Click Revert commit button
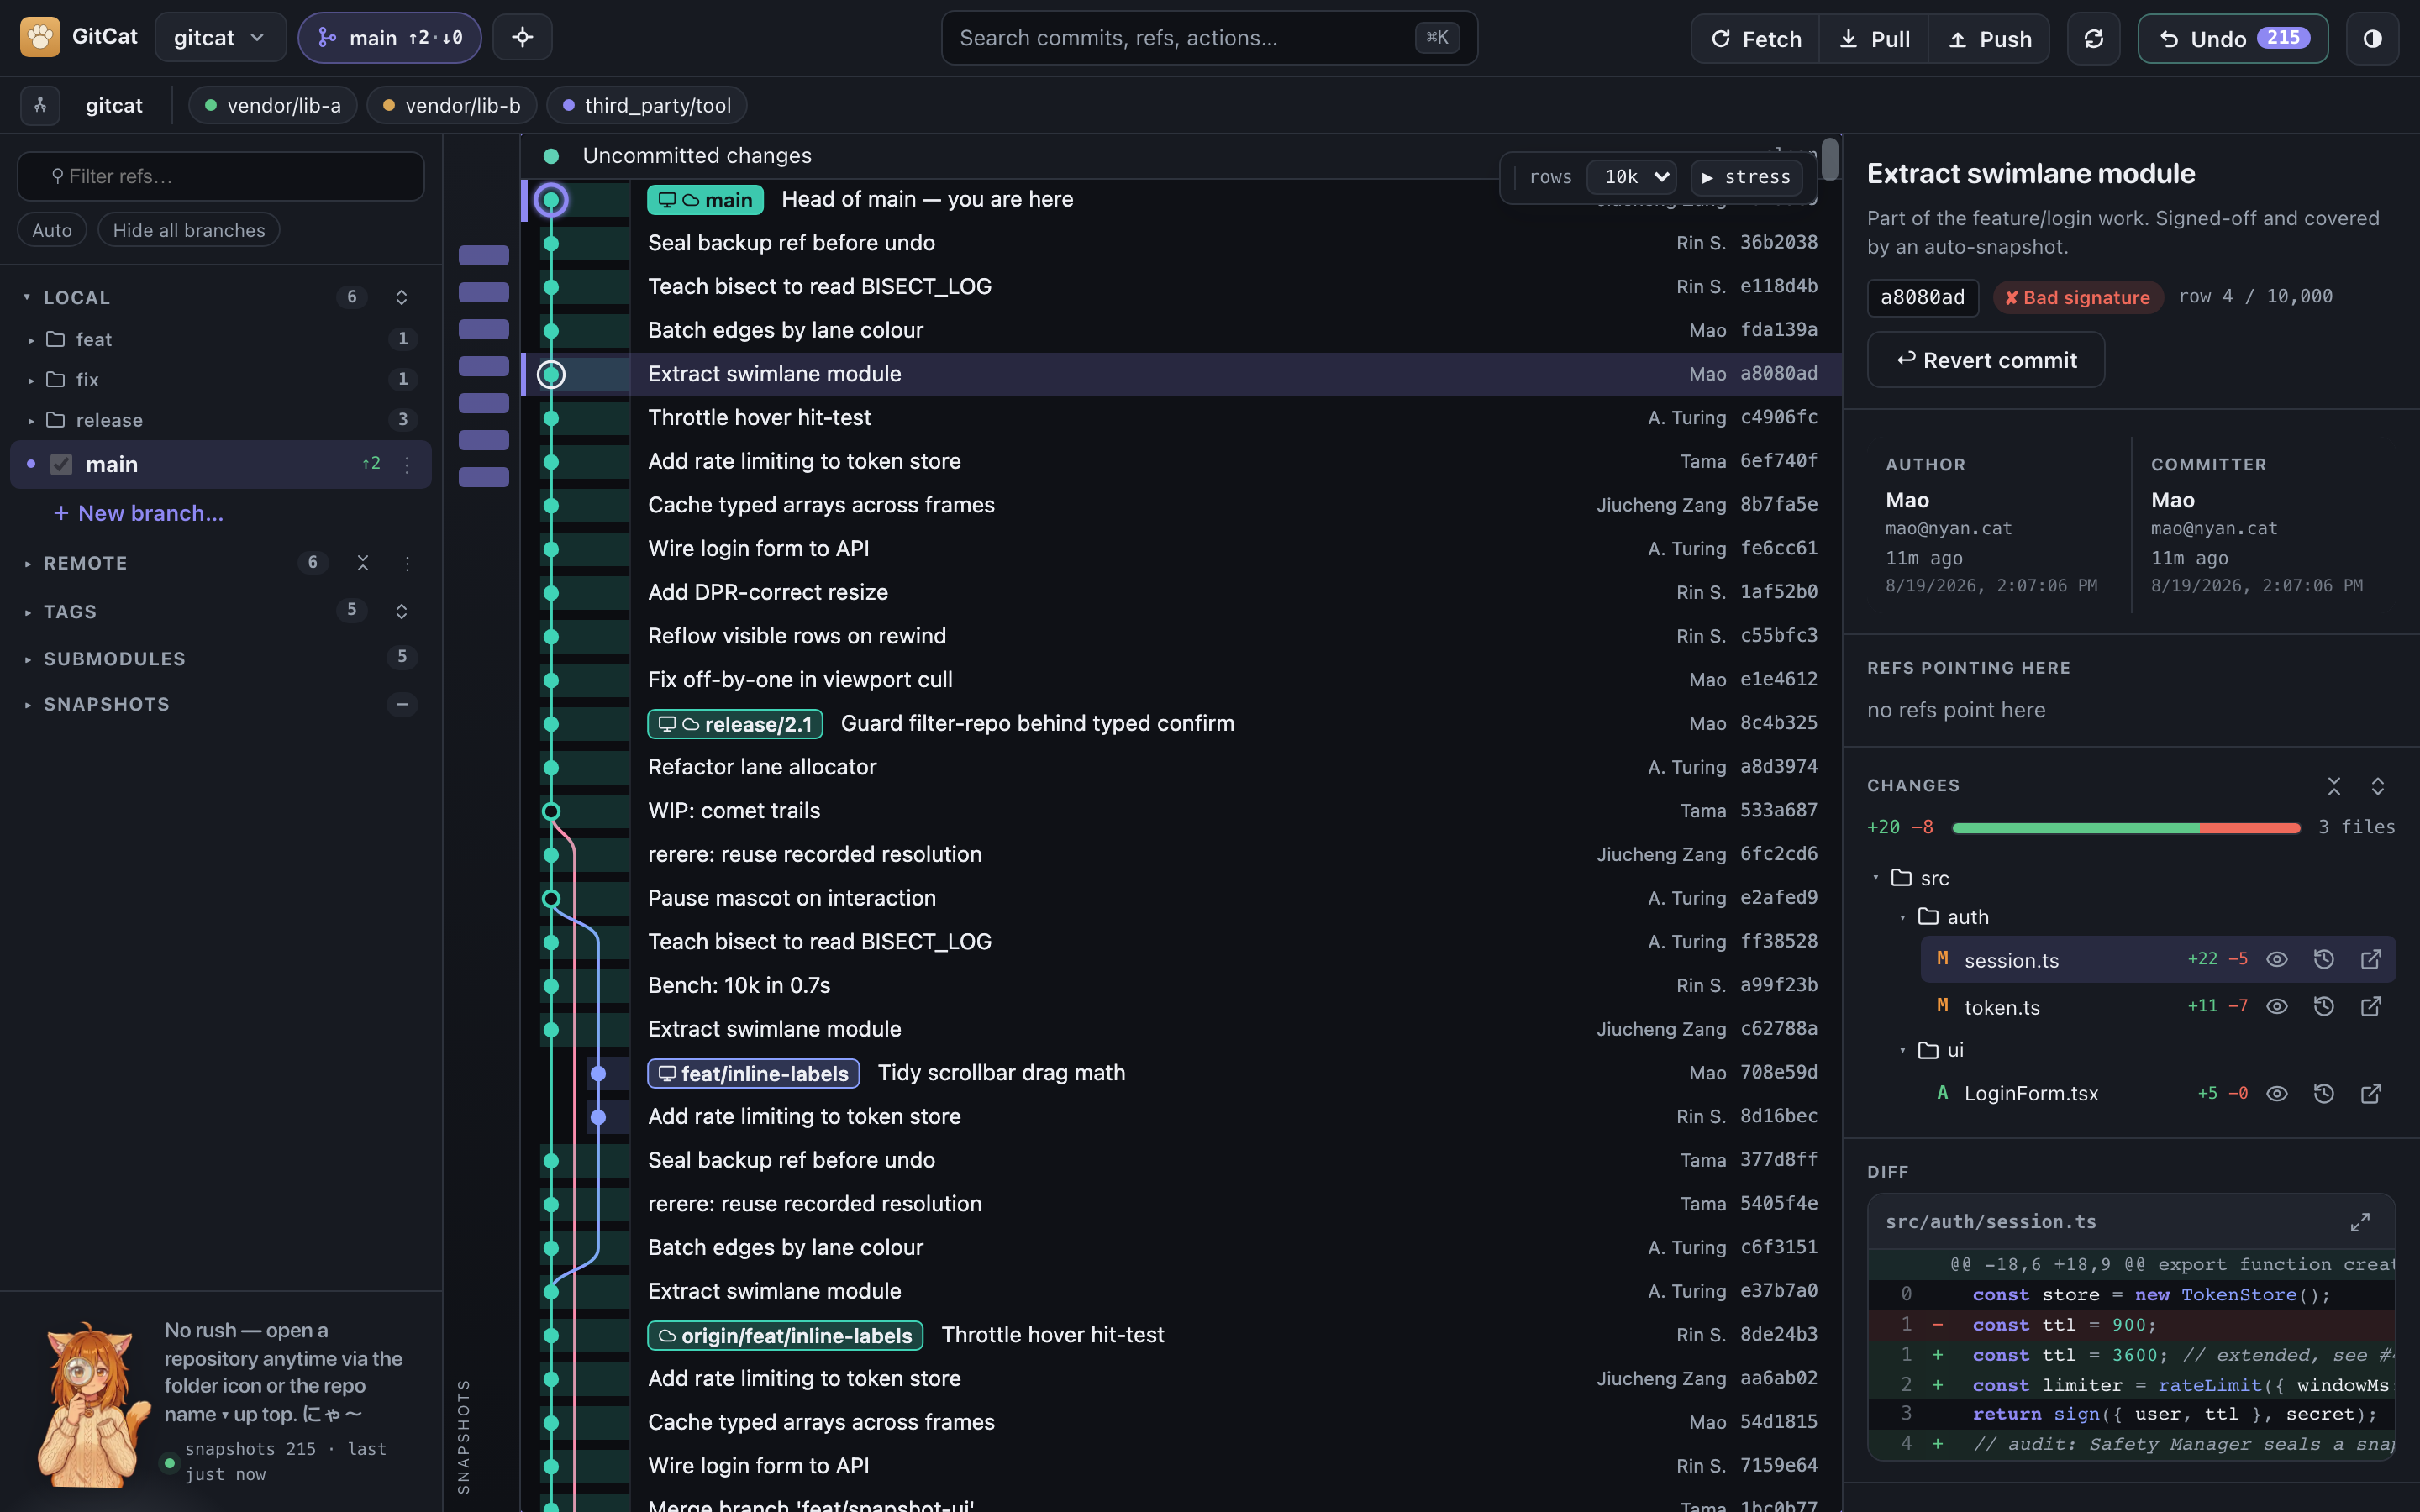This screenshot has height=1512, width=2420. coord(1986,360)
